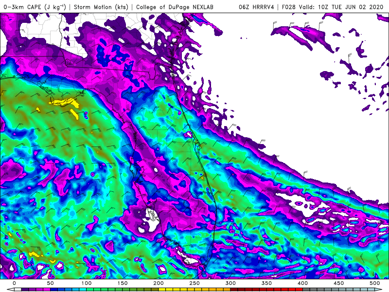Click the "150" color scale label
The image size is (389, 292).
pos(123,283)
